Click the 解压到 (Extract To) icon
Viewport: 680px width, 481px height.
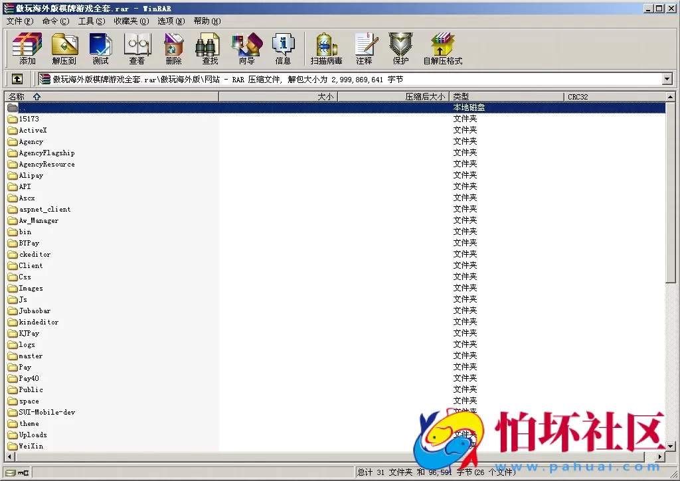[x=64, y=48]
